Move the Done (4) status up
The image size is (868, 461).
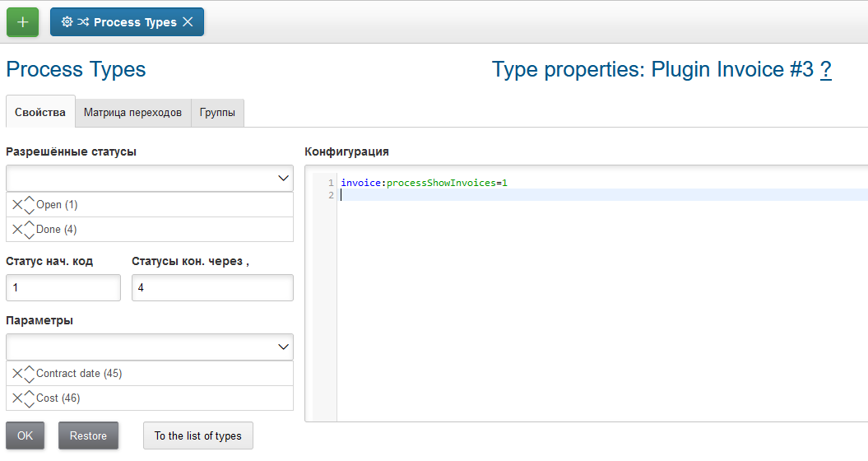[30, 224]
